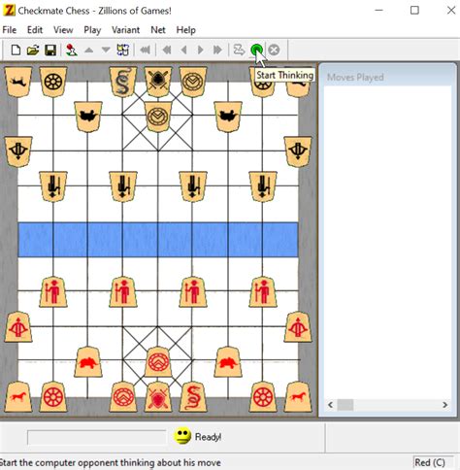Click the move now toolbar icon

tap(239, 50)
